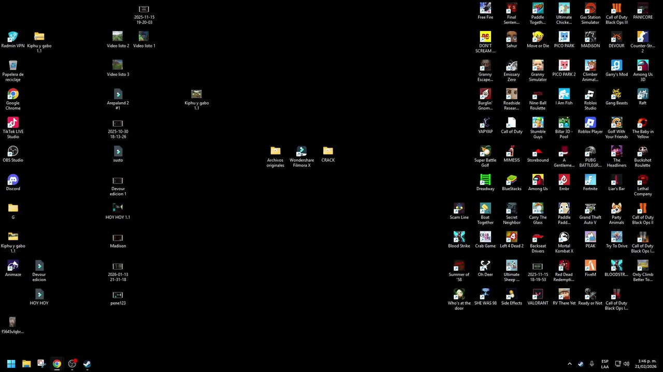663x372 pixels.
Task: Select the BlueStacks icon
Action: tap(512, 182)
